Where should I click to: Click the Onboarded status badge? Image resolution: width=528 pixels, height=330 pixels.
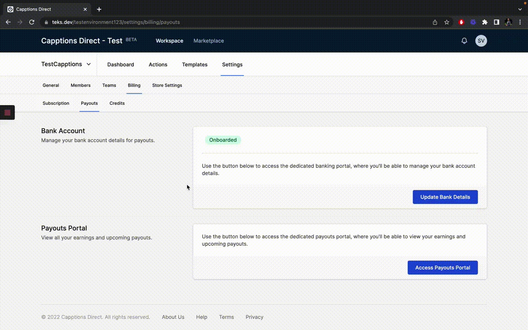[x=223, y=140]
